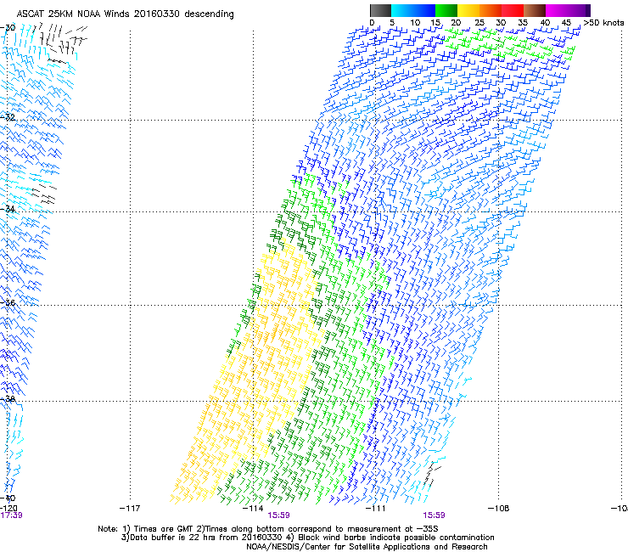Click the red 30-35 knots legend swatch

(513, 10)
